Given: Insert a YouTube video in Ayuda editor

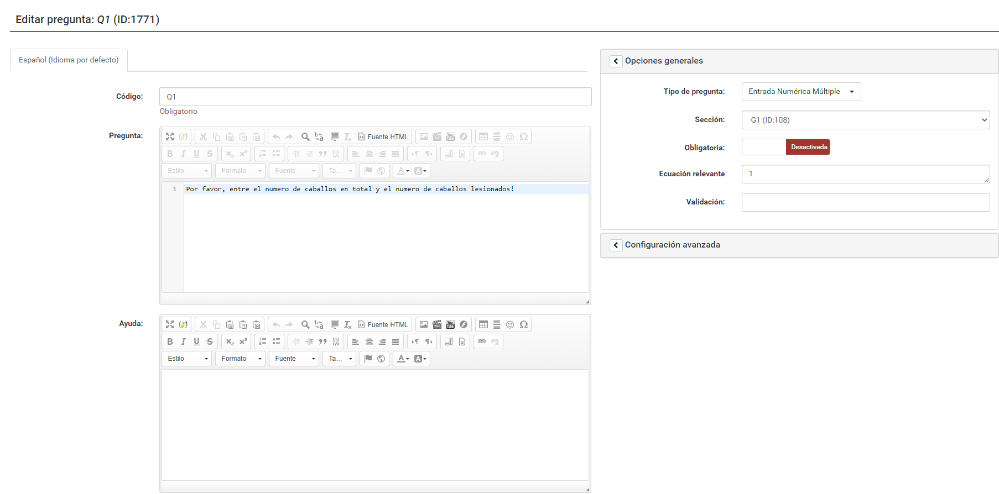Looking at the screenshot, I should [x=450, y=324].
